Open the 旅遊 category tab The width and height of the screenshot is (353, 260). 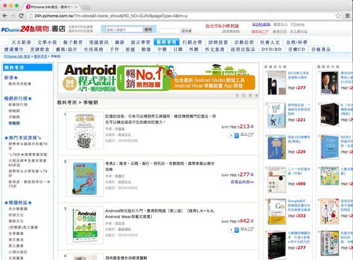pyautogui.click(x=130, y=49)
